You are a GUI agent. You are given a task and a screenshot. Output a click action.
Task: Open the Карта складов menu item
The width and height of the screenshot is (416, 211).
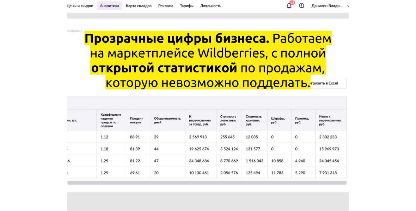139,6
